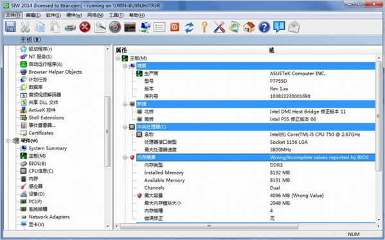Click the envelope mail toolbar icon

pyautogui.click(x=294, y=27)
